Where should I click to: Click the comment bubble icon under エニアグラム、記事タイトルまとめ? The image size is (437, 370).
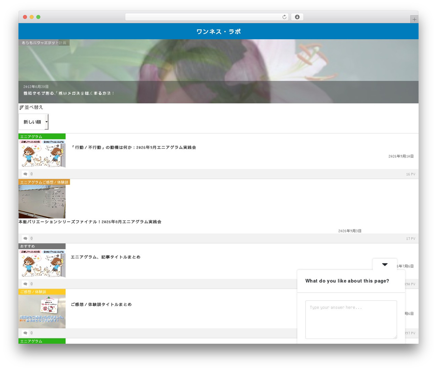[25, 284]
